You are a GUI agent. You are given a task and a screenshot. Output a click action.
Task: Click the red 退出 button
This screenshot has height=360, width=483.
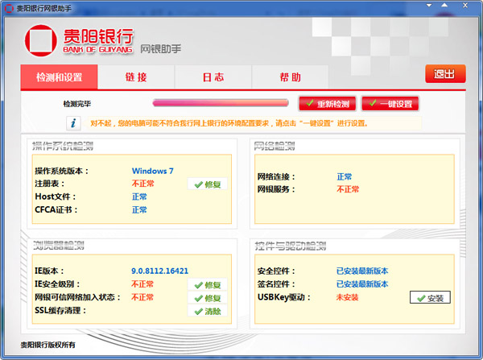point(445,73)
